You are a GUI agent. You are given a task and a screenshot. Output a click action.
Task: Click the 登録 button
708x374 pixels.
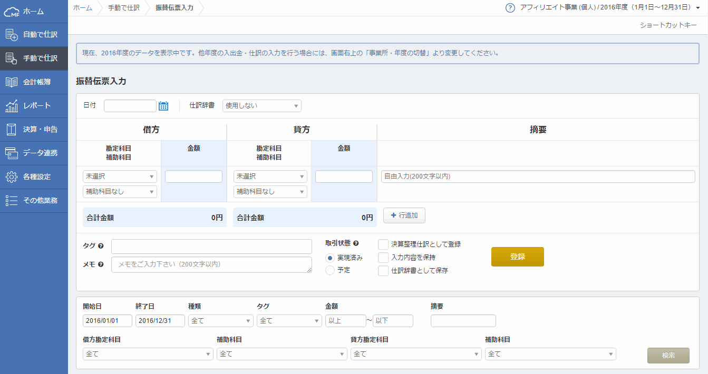click(x=518, y=257)
